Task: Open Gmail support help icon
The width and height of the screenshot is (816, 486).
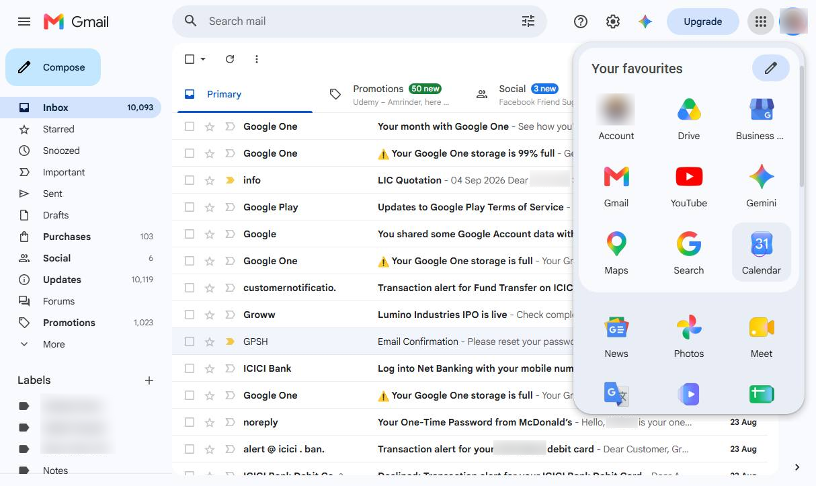Action: [581, 22]
